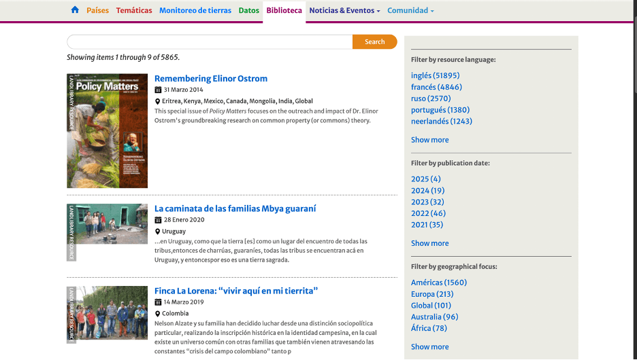637x360 pixels.
Task: Go to the Países menu item
Action: point(97,10)
